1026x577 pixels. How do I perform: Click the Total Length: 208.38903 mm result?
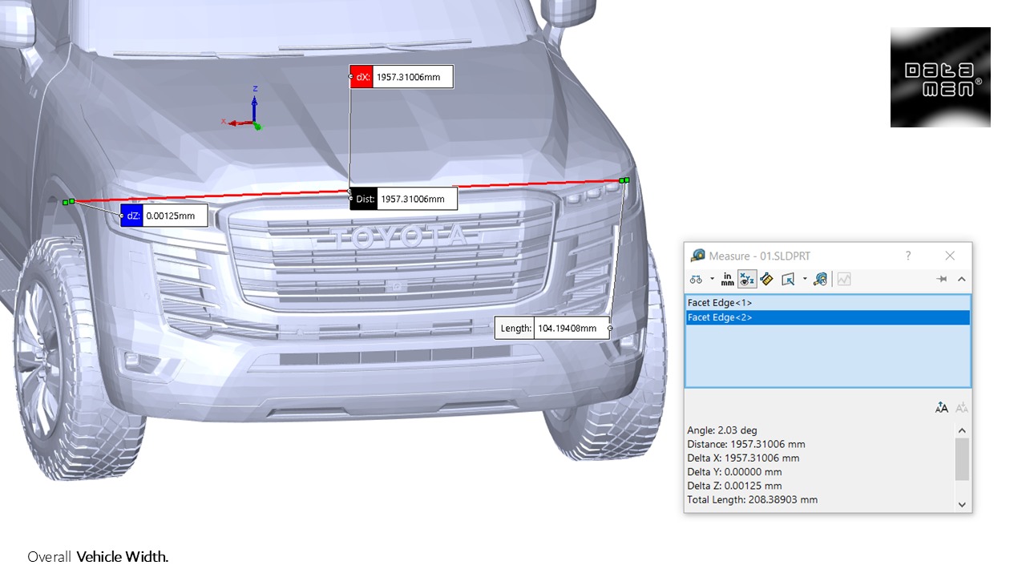coord(753,500)
